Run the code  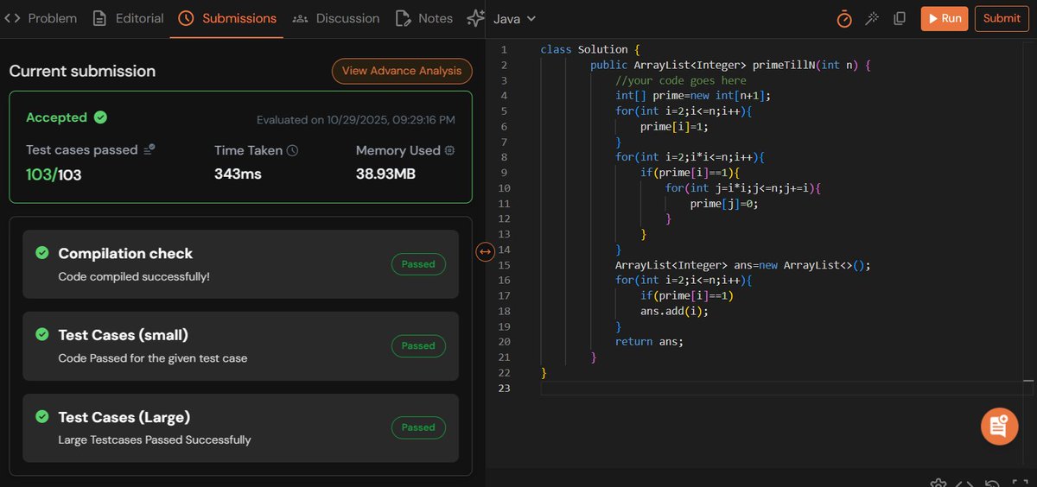pos(944,18)
